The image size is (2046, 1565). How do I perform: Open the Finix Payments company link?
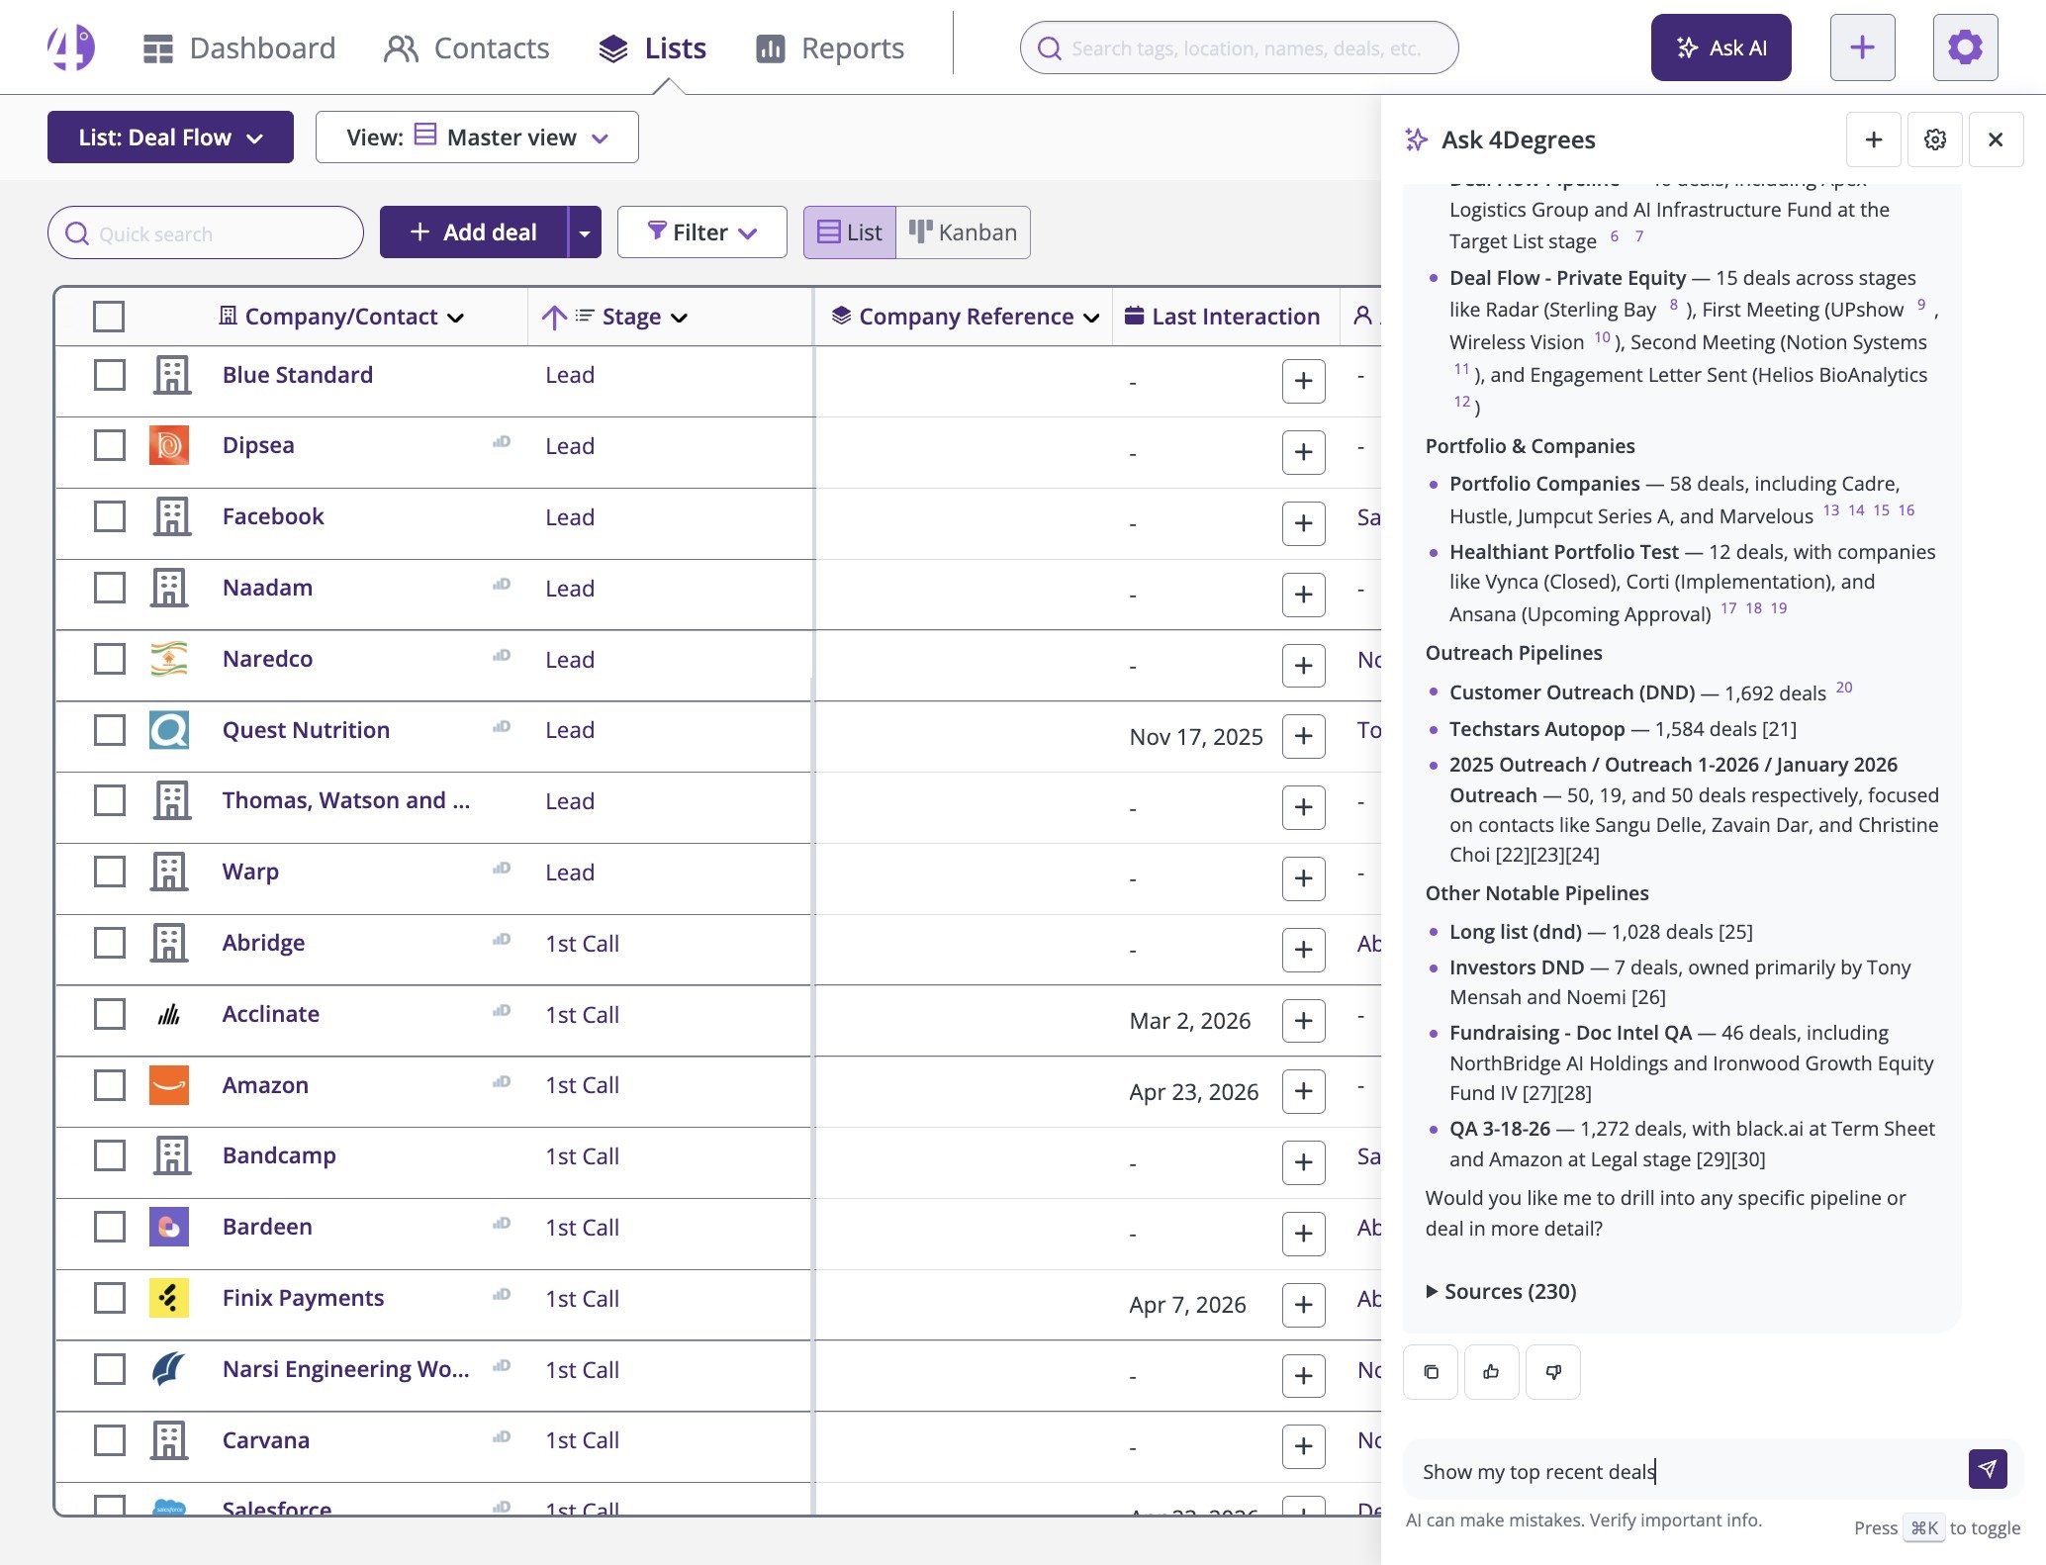click(303, 1298)
